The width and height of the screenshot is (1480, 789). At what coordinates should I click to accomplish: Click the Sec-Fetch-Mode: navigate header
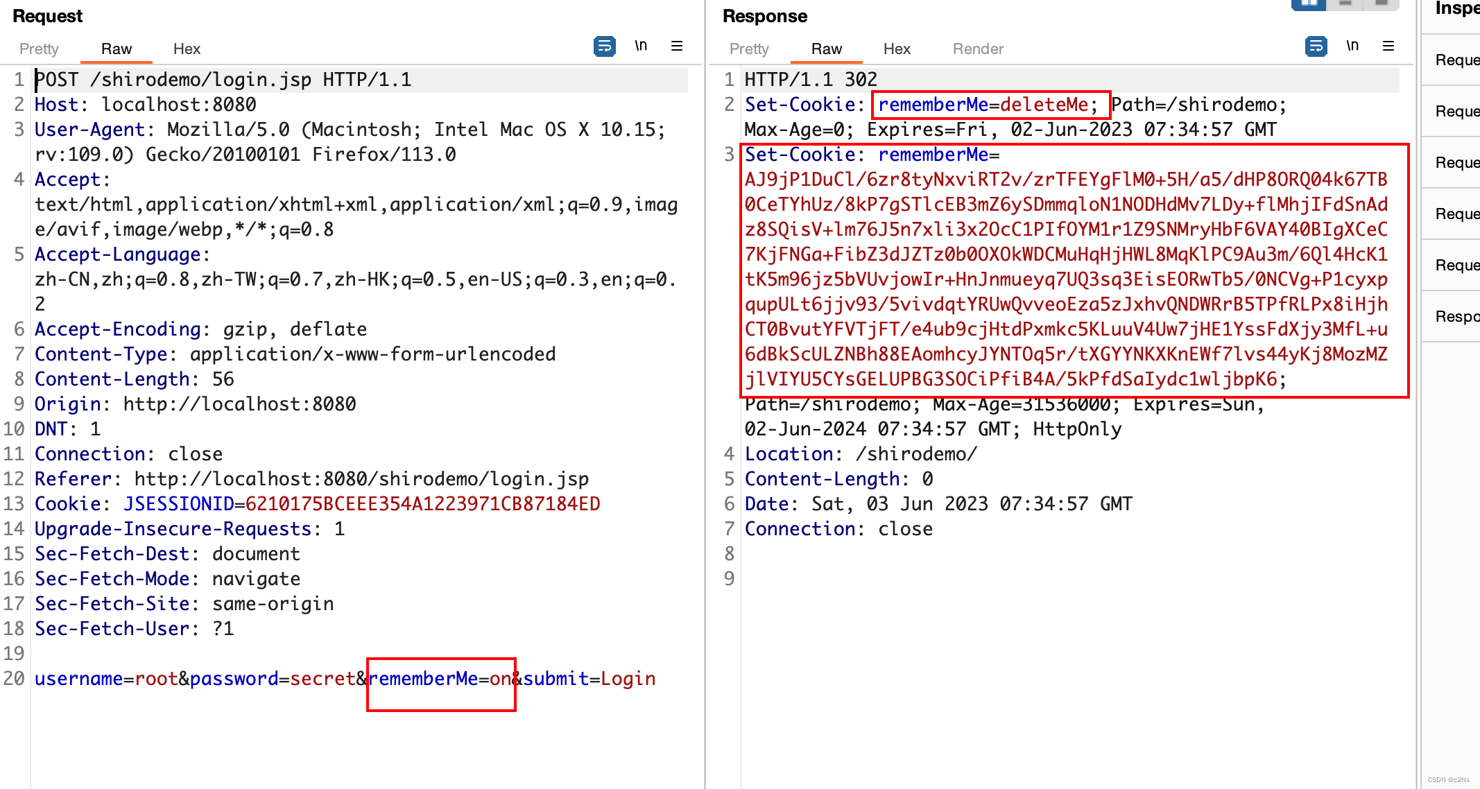(x=168, y=579)
